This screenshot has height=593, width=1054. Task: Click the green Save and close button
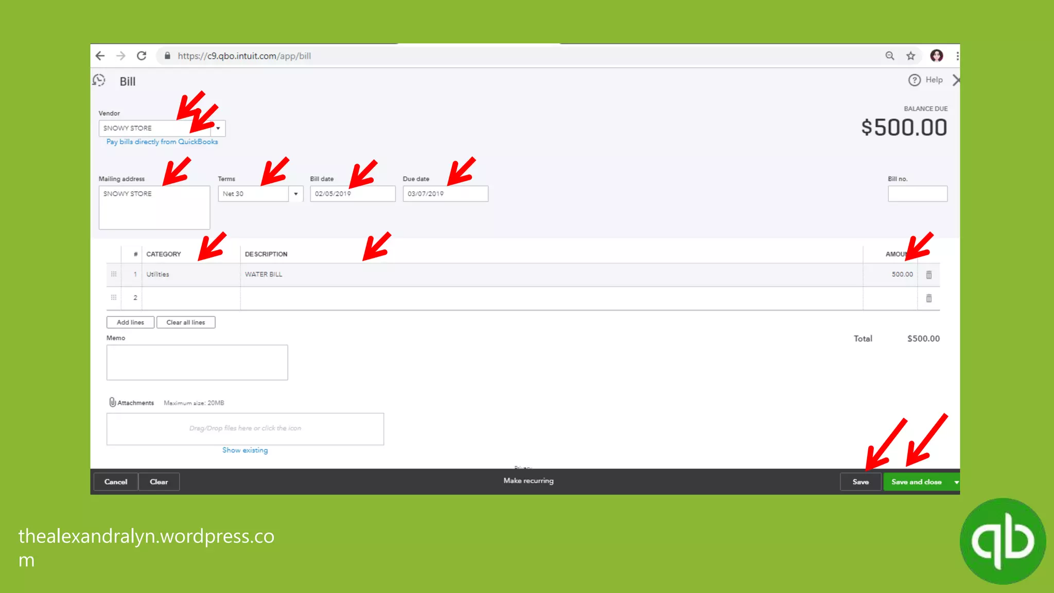click(x=916, y=482)
